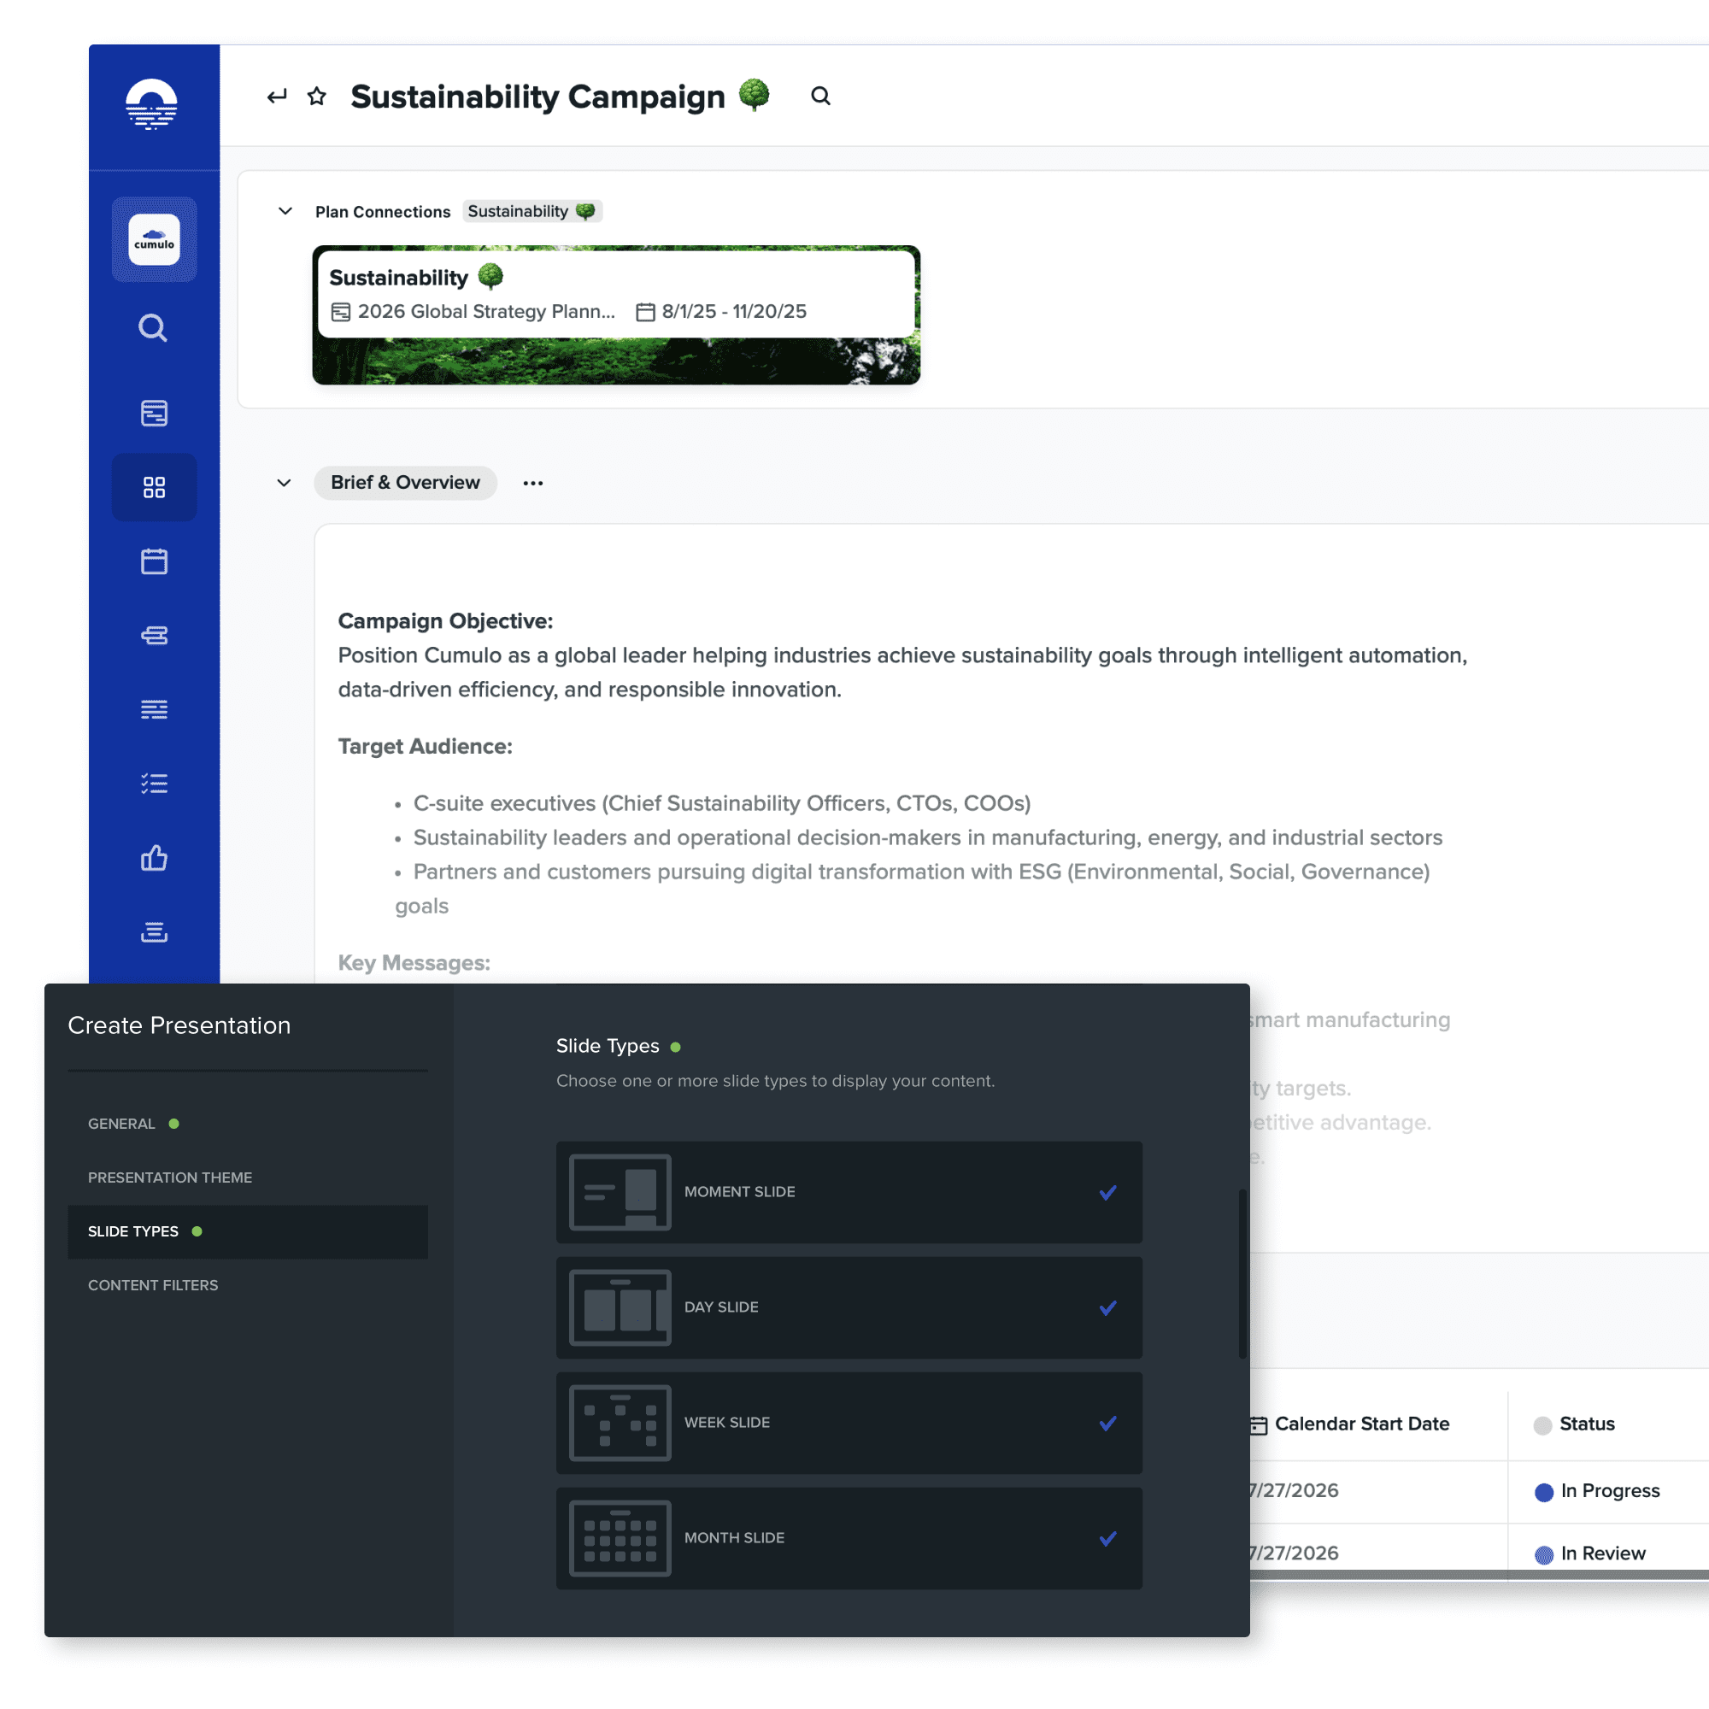This screenshot has width=1709, height=1709.
Task: Open the Cumulo workspace logo tile
Action: coord(154,240)
